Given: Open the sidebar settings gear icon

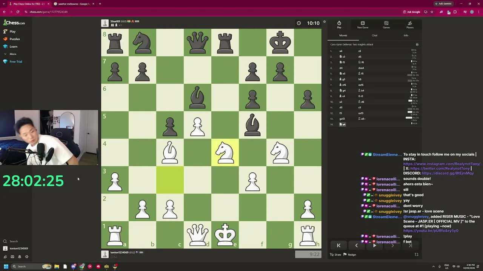Looking at the screenshot, I should click(26, 257).
